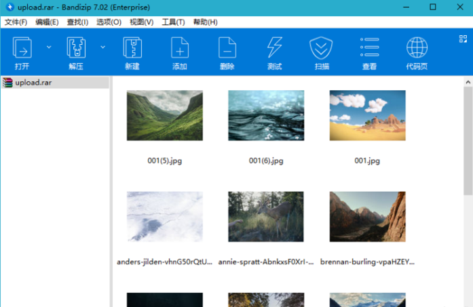Screen dimensions: 473x307
Task: Open the 工具(T) menu
Action: tap(173, 22)
